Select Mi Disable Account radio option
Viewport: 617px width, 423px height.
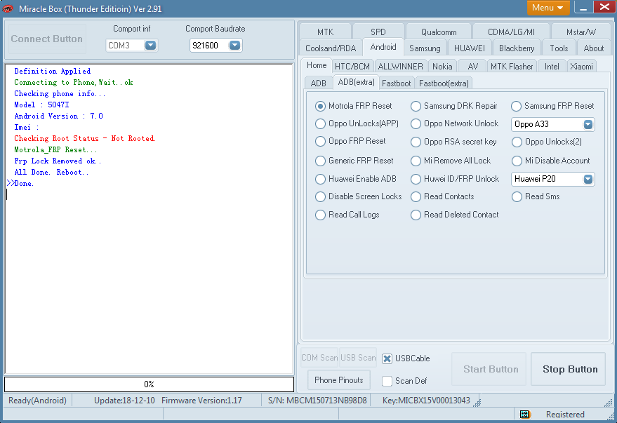[517, 161]
